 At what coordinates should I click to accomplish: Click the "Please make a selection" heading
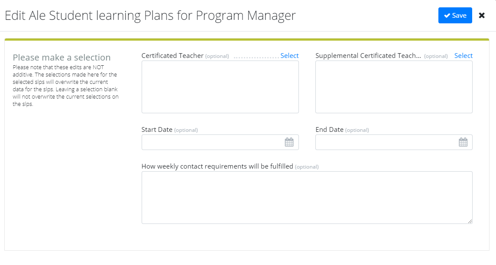62,57
